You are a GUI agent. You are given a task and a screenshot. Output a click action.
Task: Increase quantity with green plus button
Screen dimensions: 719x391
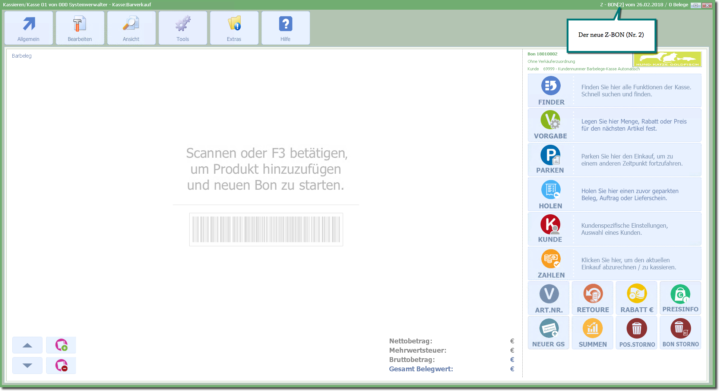[61, 345]
